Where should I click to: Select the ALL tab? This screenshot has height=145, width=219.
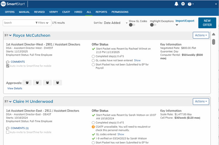point(89,12)
